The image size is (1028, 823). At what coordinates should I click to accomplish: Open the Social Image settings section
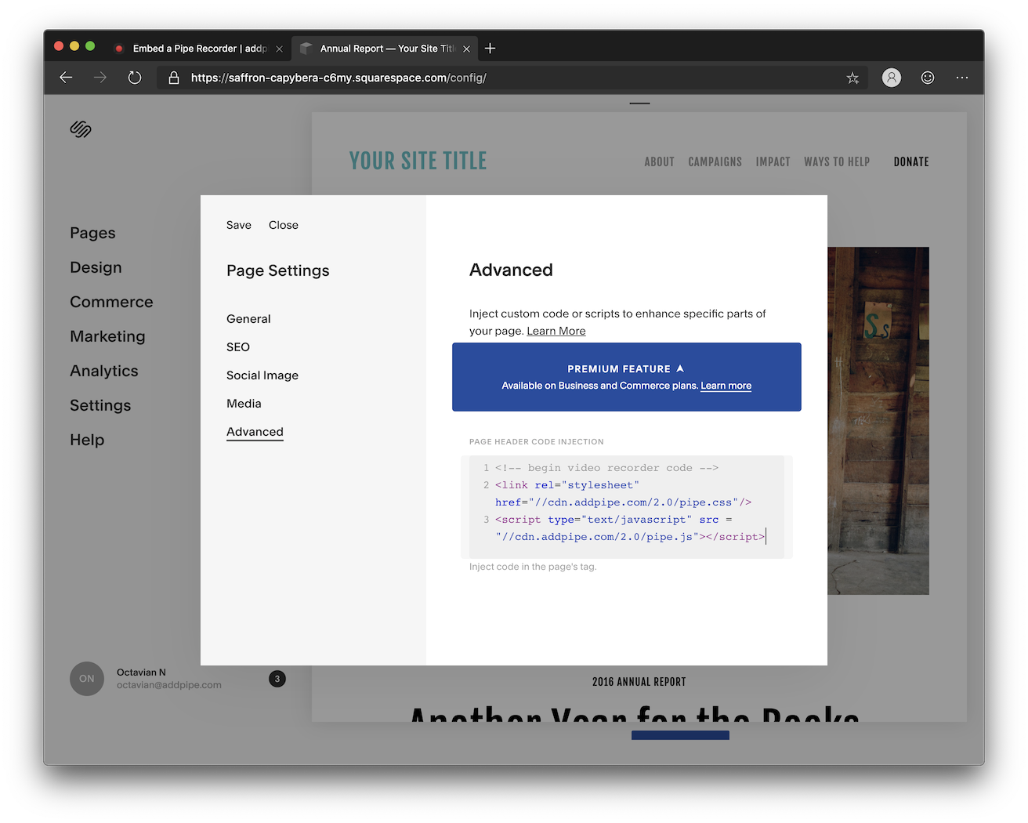[262, 375]
